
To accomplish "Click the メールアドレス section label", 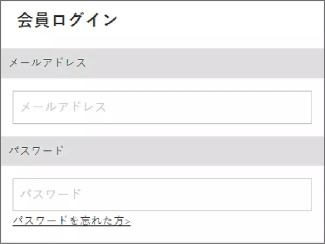I will (48, 63).
